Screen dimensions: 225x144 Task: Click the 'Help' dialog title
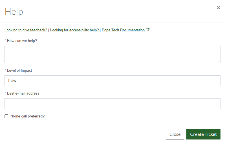(x=14, y=12)
